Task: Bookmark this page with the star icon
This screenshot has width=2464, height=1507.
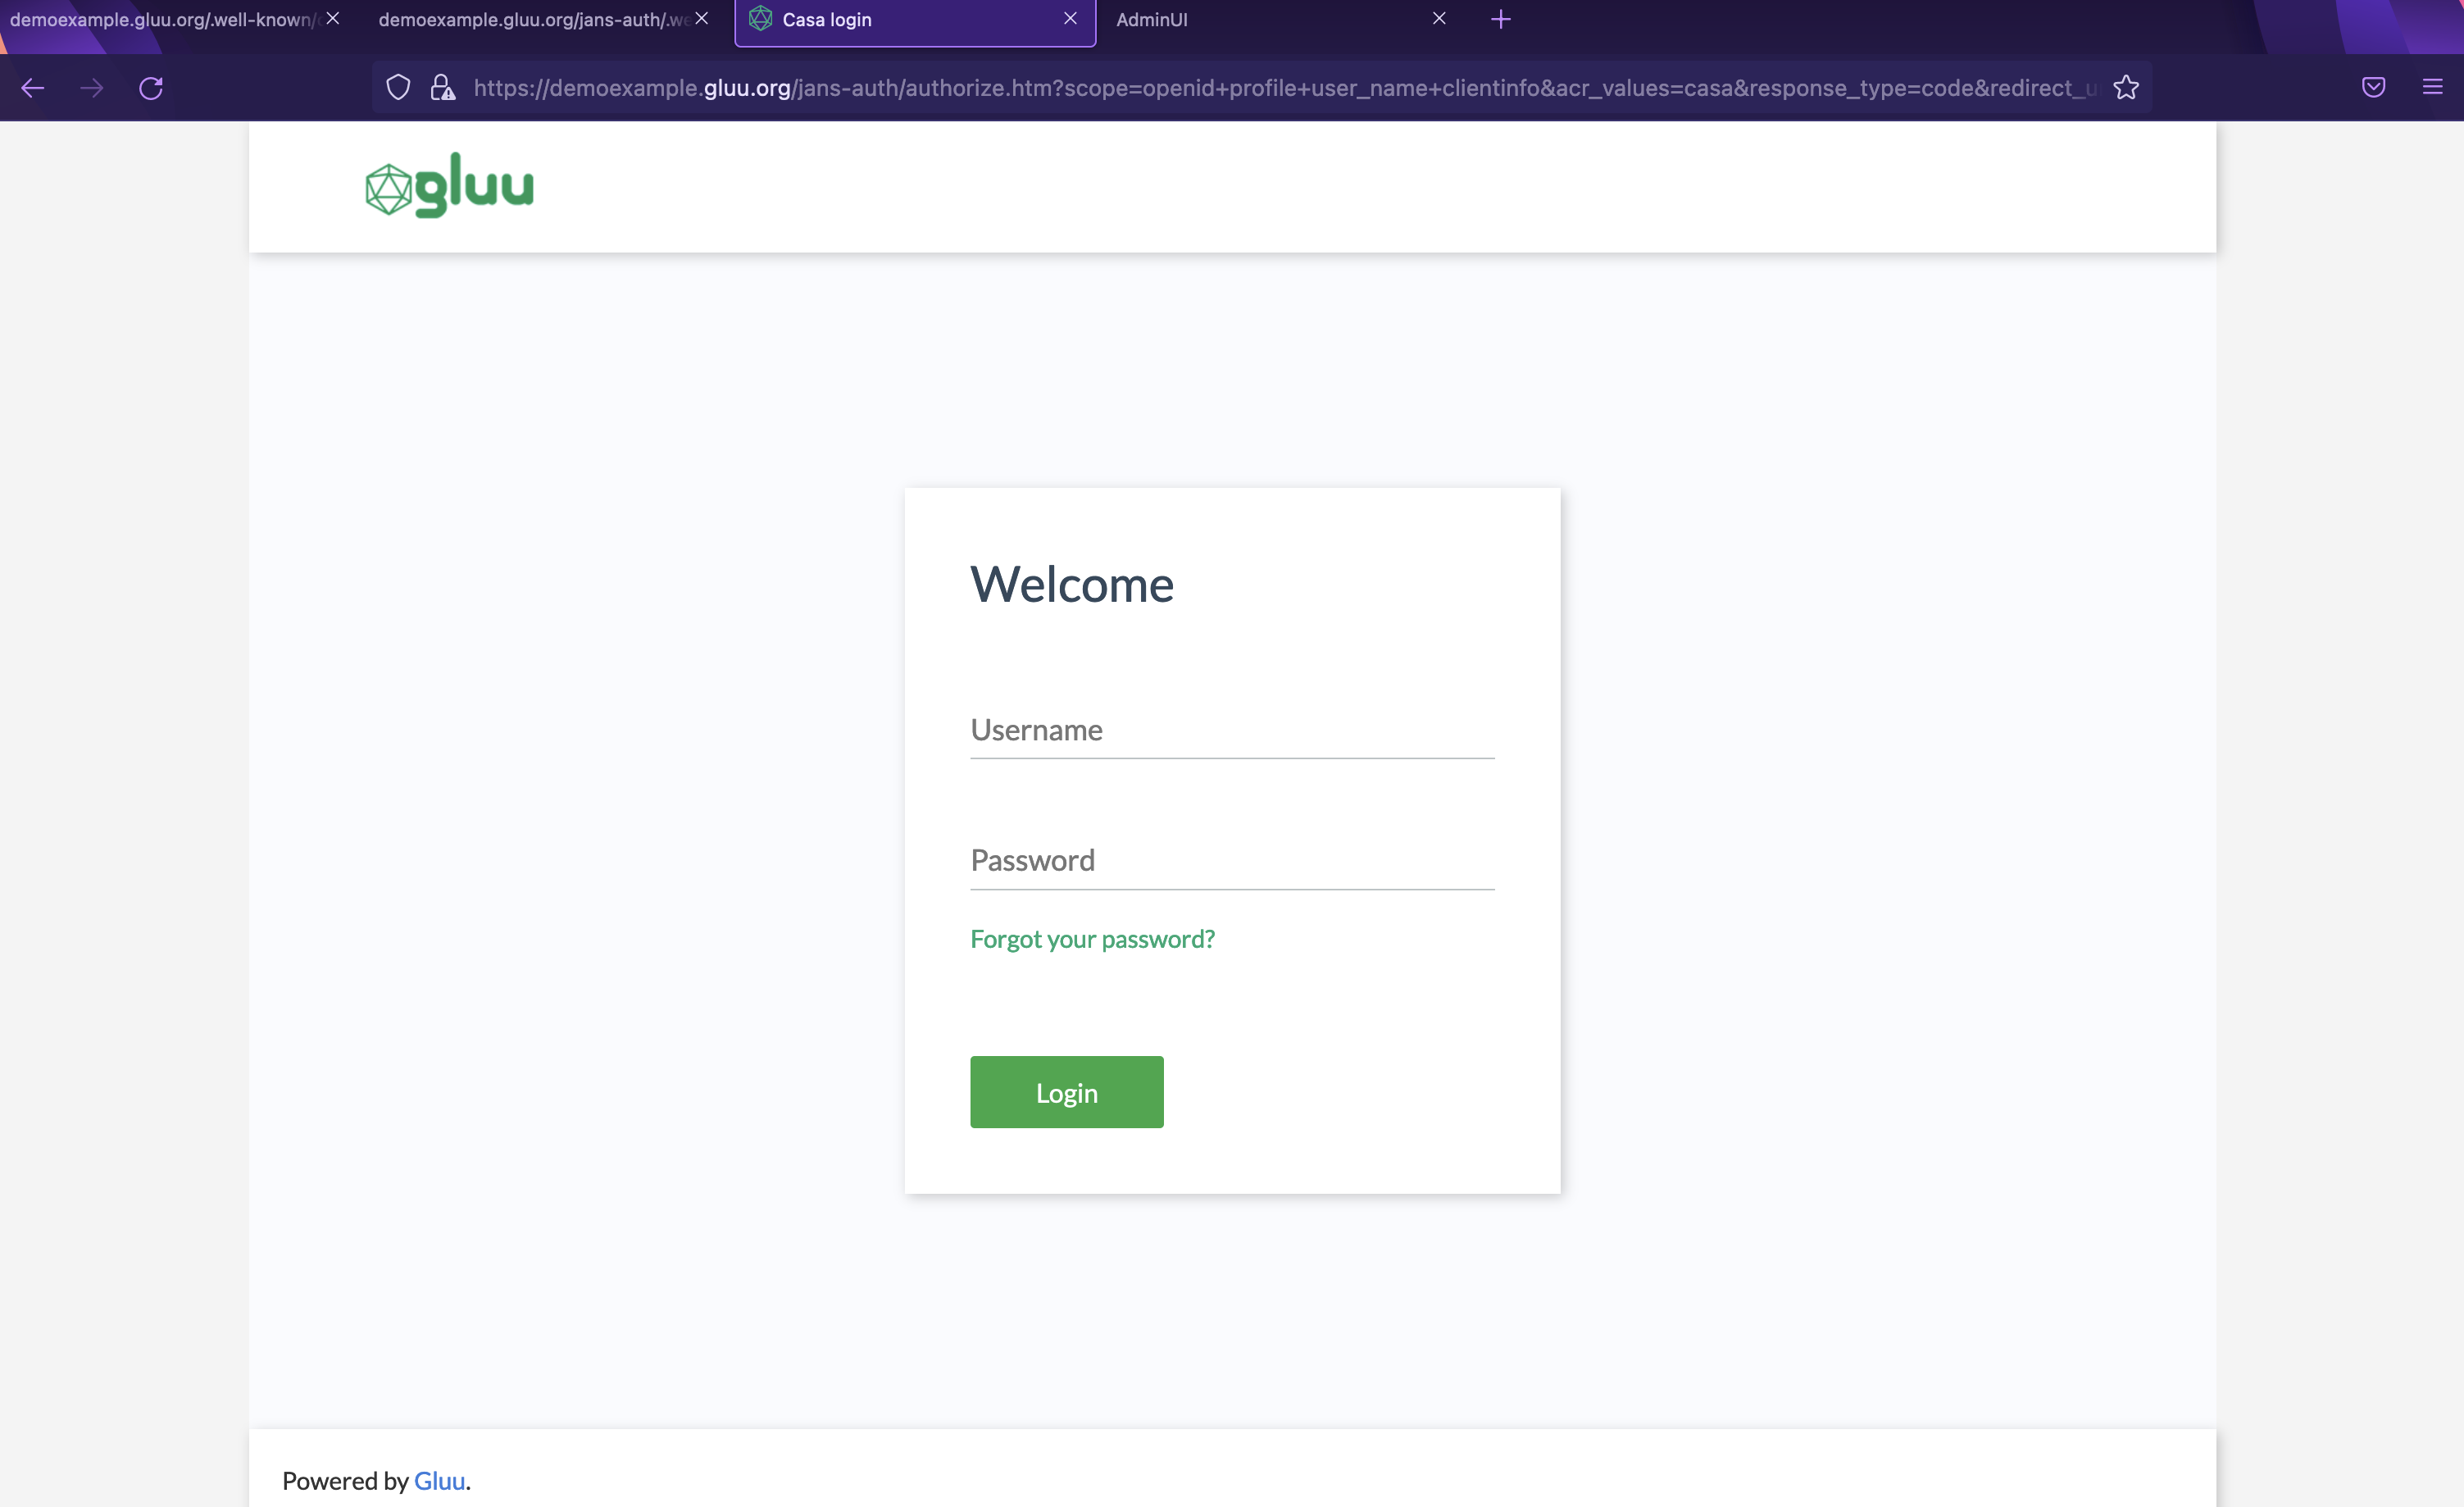Action: click(x=2127, y=88)
